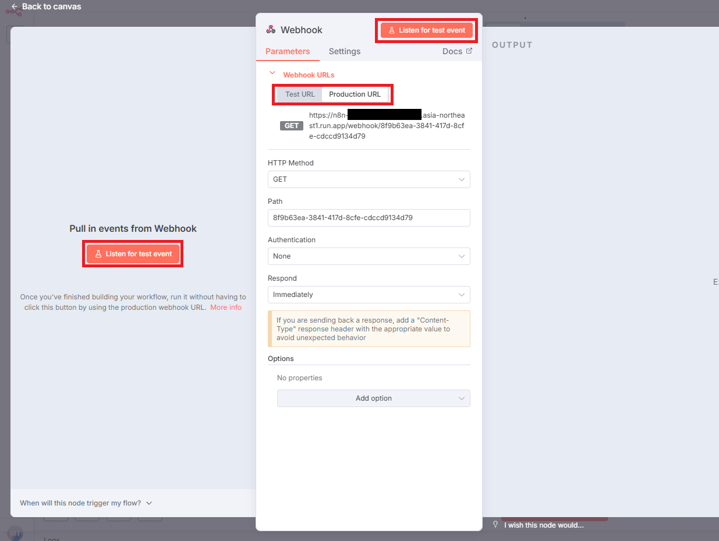
Task: Click Listen for test event in left panel
Action: point(133,254)
